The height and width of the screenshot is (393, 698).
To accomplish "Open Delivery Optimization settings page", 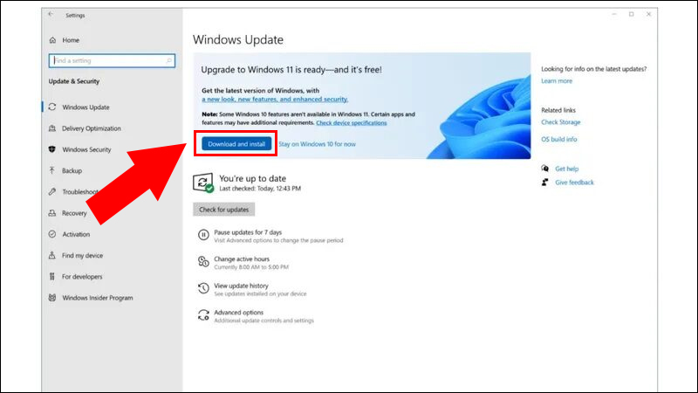I will 92,128.
